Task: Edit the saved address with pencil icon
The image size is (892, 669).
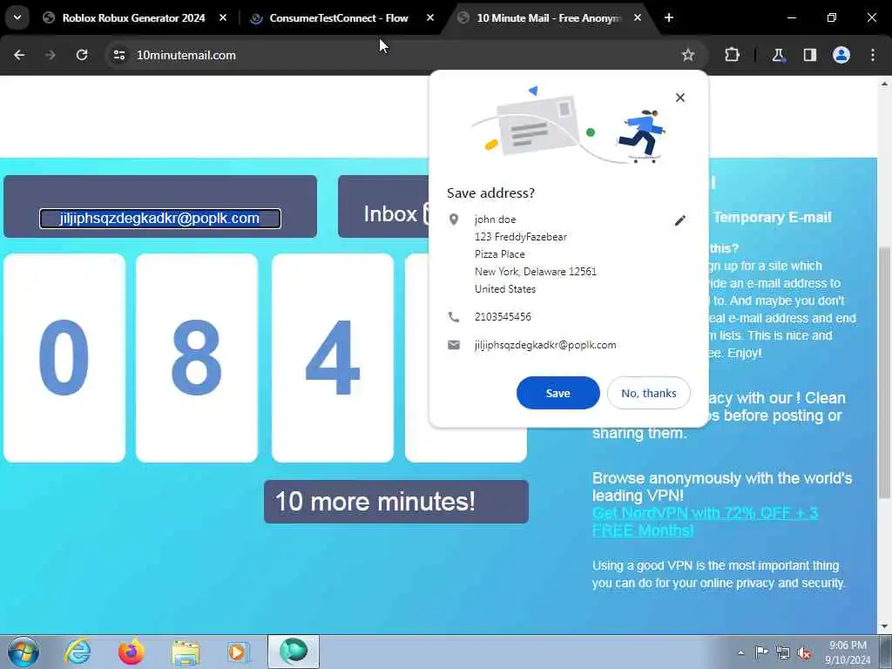Action: pos(679,220)
